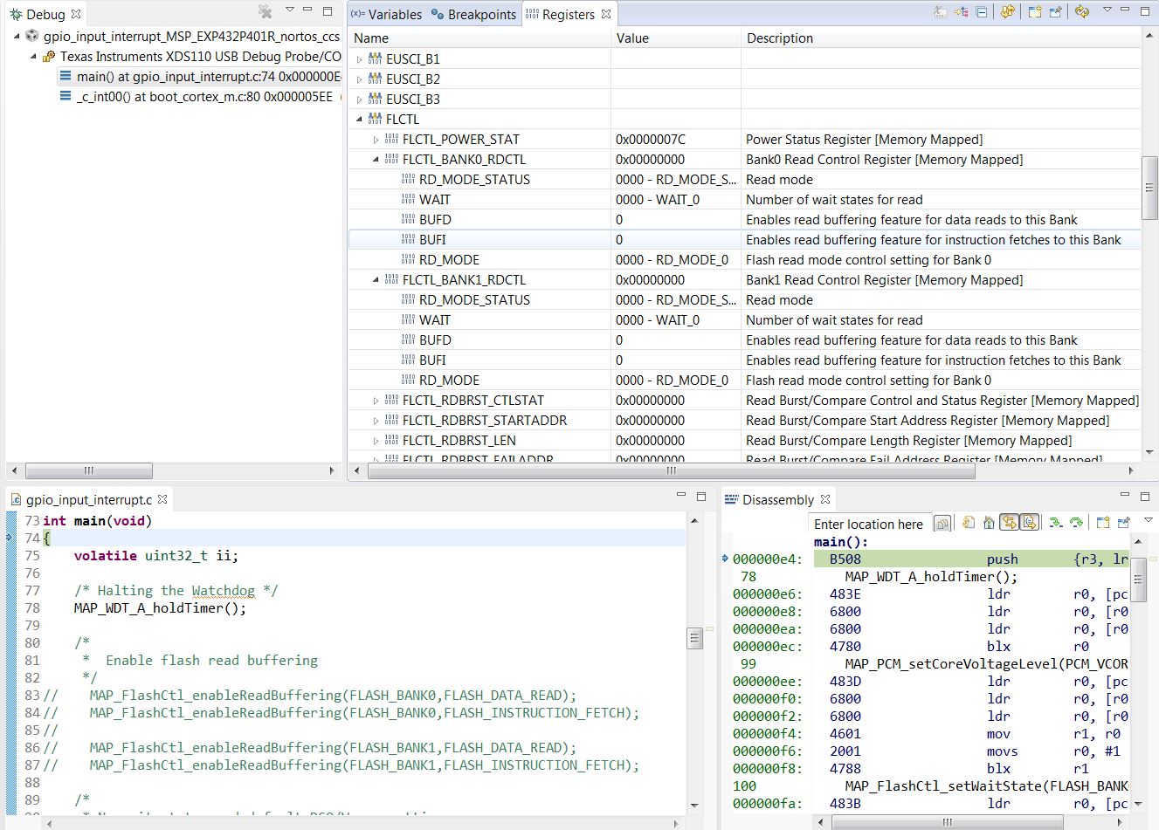1159x830 pixels.
Task: Expand the EUSCI_B1 register group
Action: pos(360,59)
